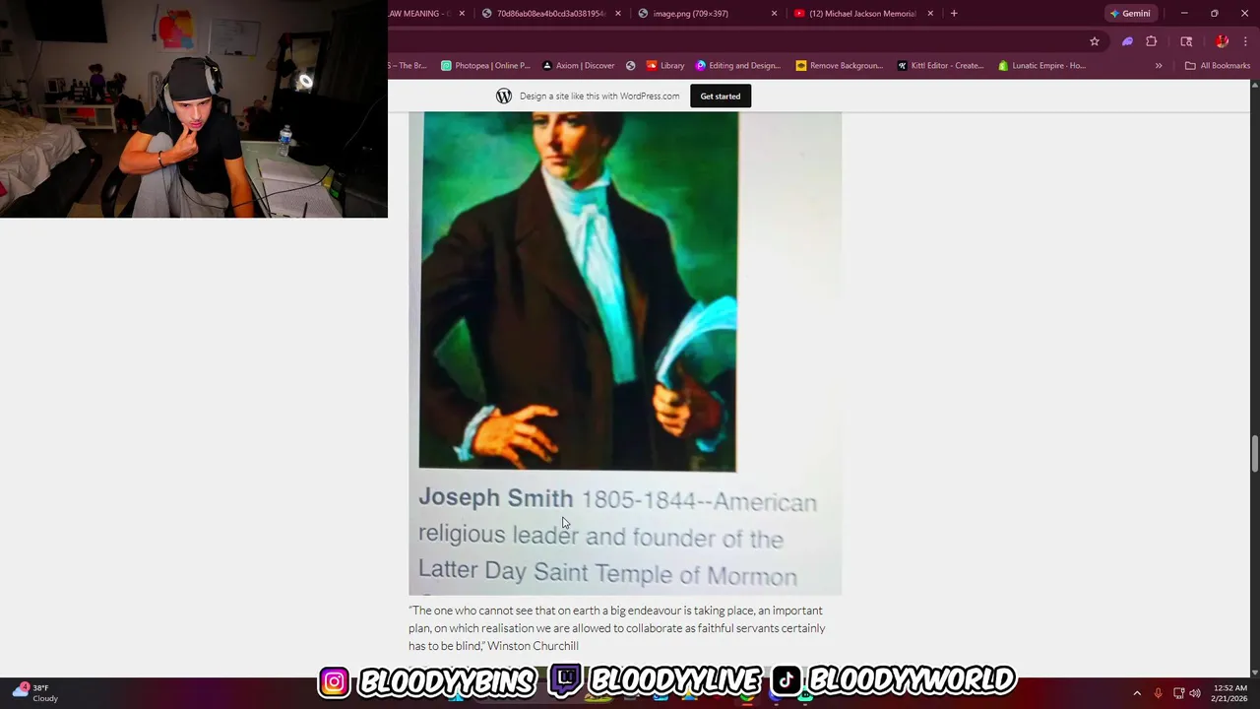Image resolution: width=1260 pixels, height=709 pixels.
Task: Click the Gemini button in the title bar
Action: tap(1130, 14)
